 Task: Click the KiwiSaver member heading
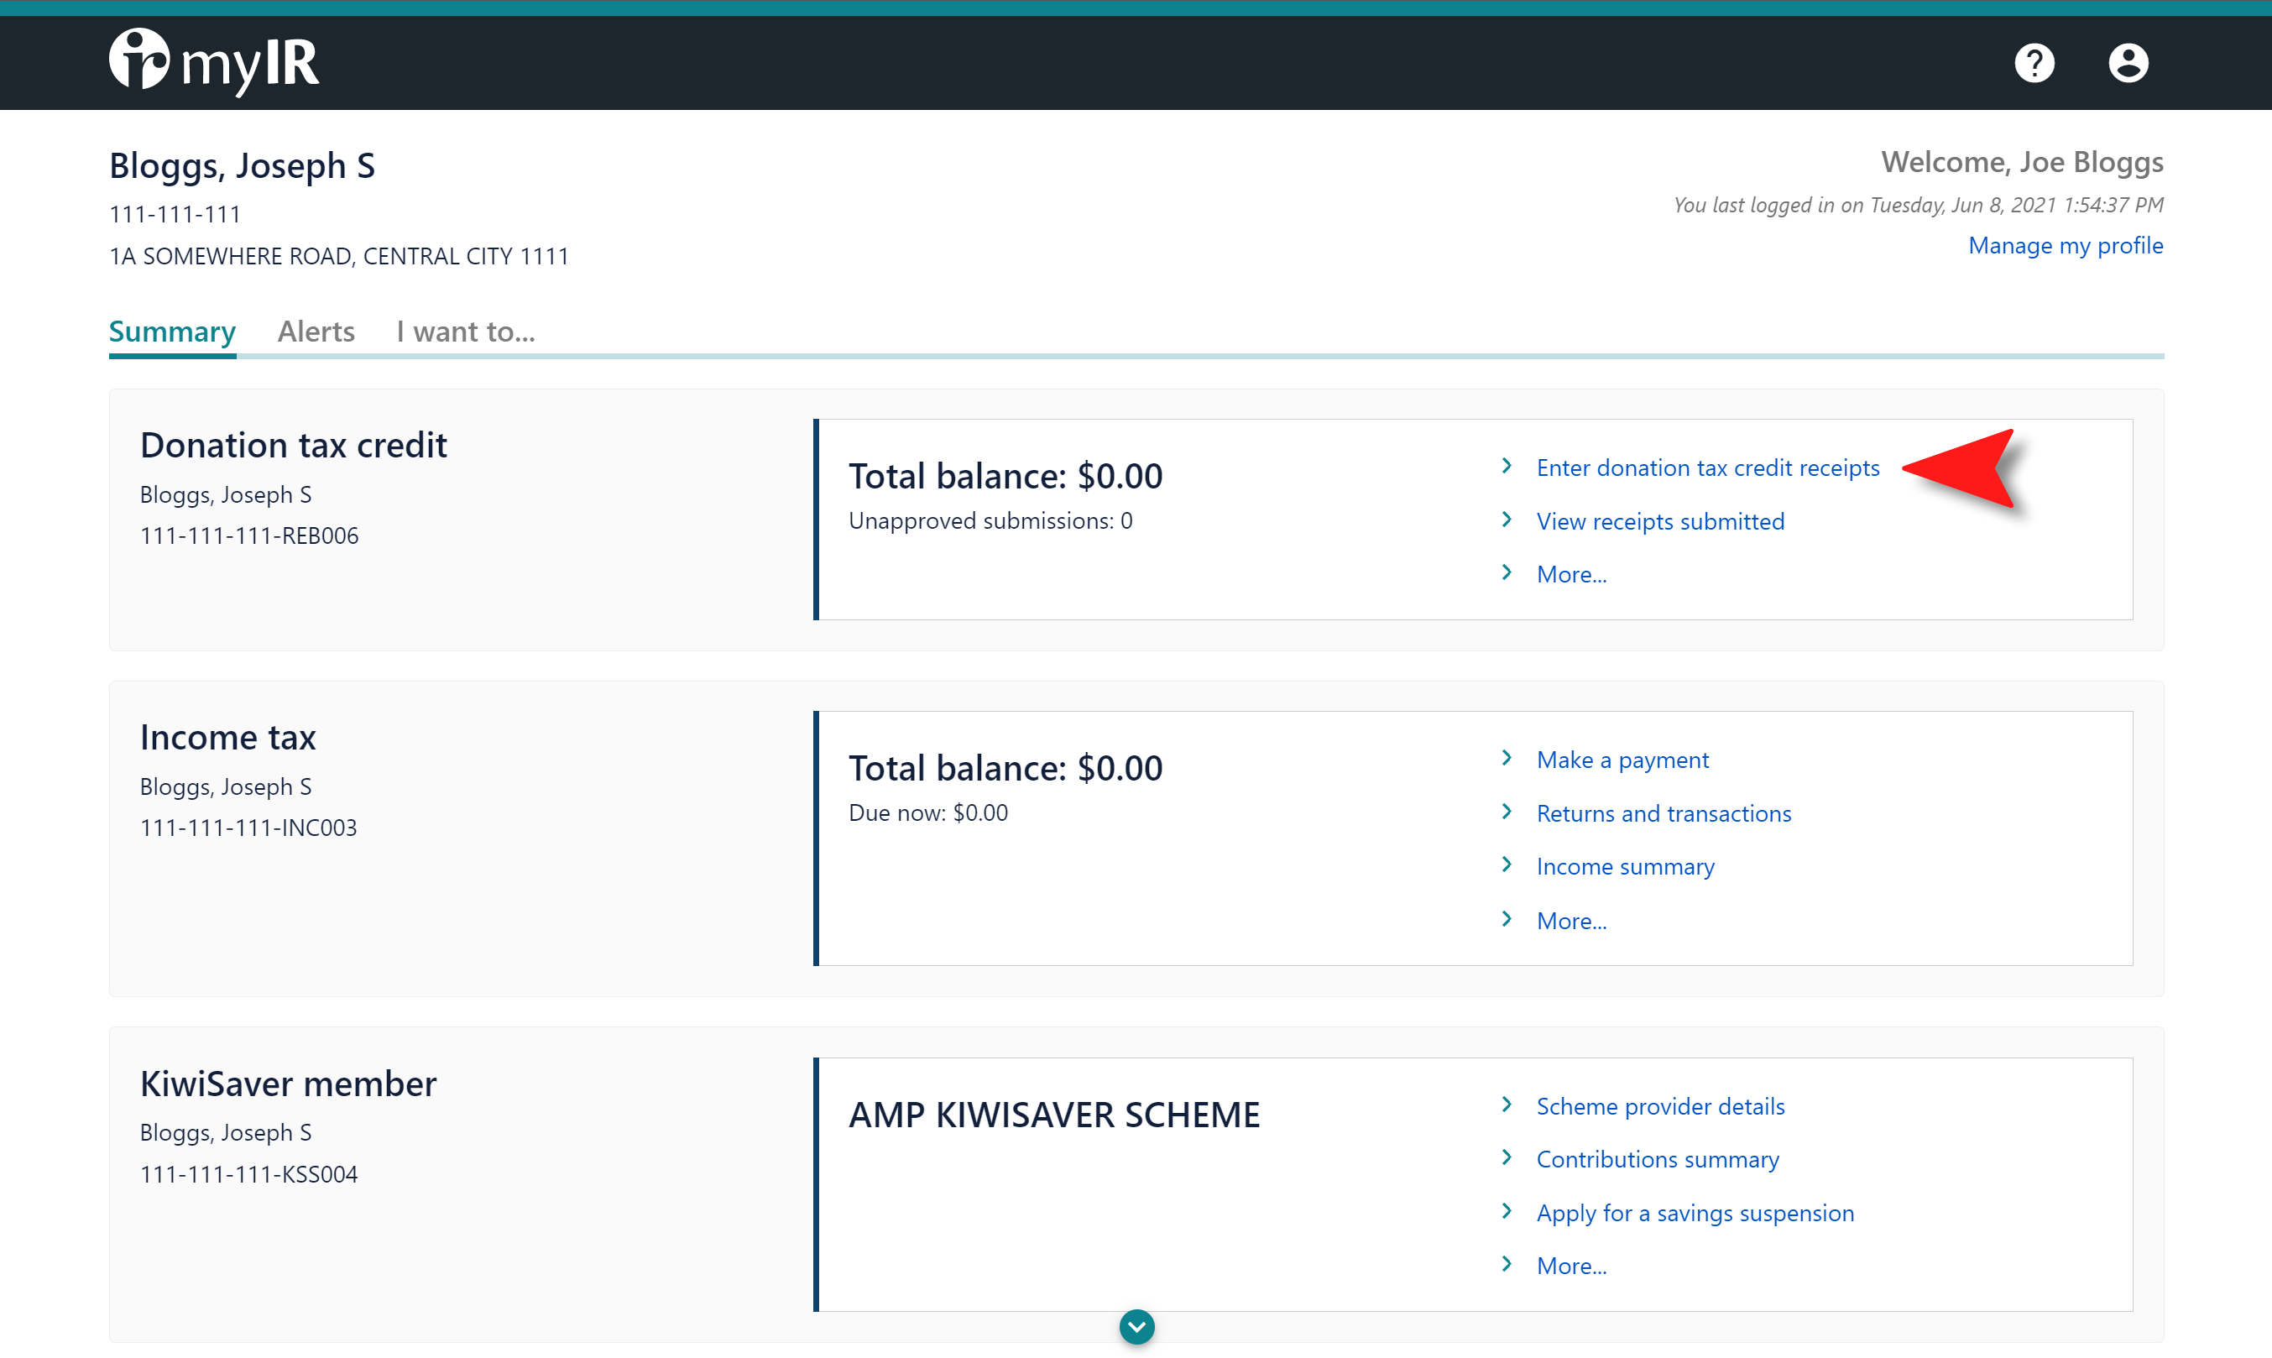pos(288,1084)
